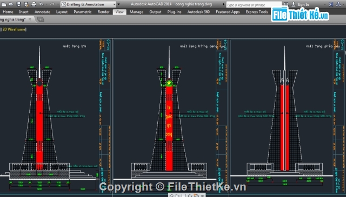
Task: Click the Sign In button
Action: pos(301,4)
